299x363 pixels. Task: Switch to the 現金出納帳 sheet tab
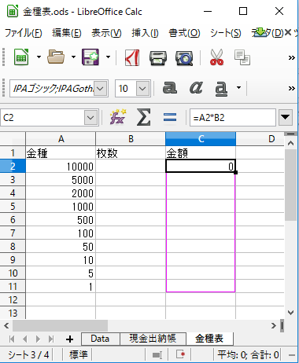153,339
